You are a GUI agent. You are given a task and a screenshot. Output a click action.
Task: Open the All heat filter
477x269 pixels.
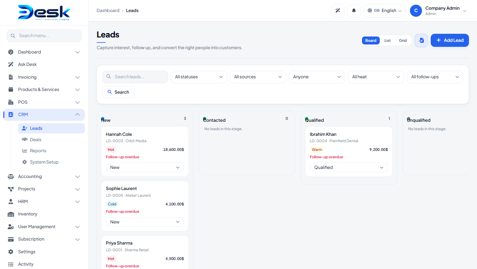coord(376,77)
